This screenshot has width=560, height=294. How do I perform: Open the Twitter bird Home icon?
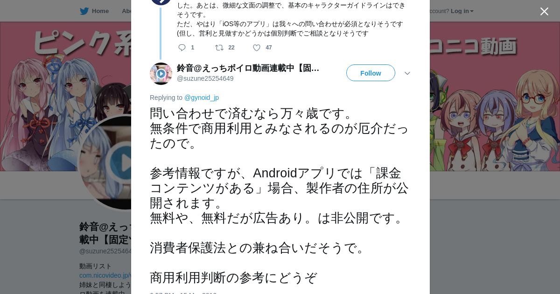84,11
